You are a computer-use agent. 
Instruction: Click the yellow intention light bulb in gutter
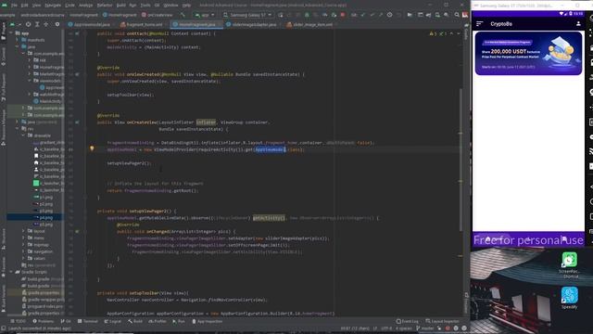(92, 148)
